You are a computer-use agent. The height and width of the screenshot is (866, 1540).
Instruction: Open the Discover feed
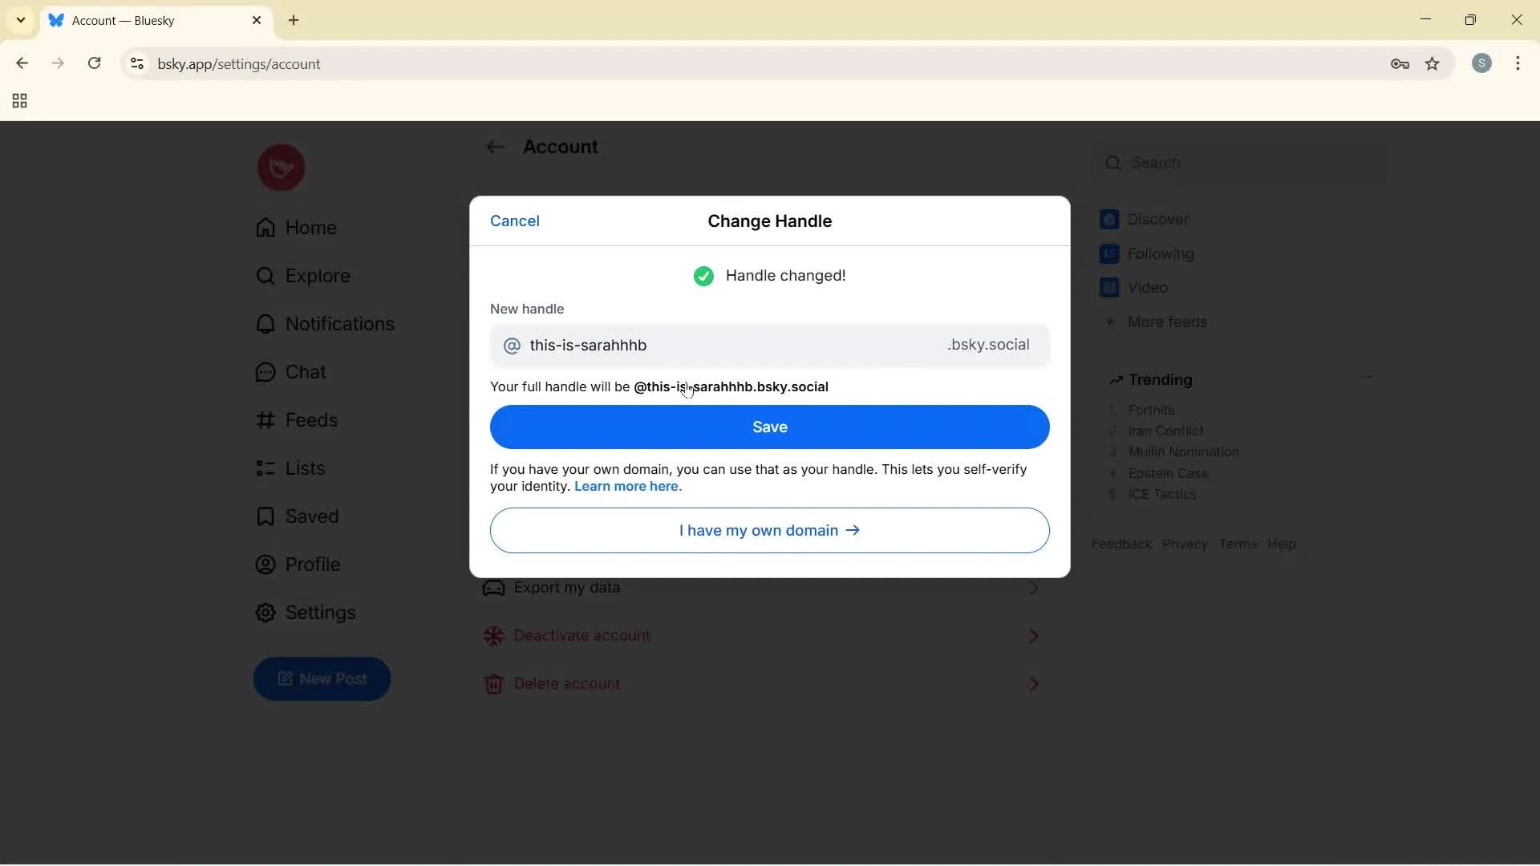(x=1157, y=219)
